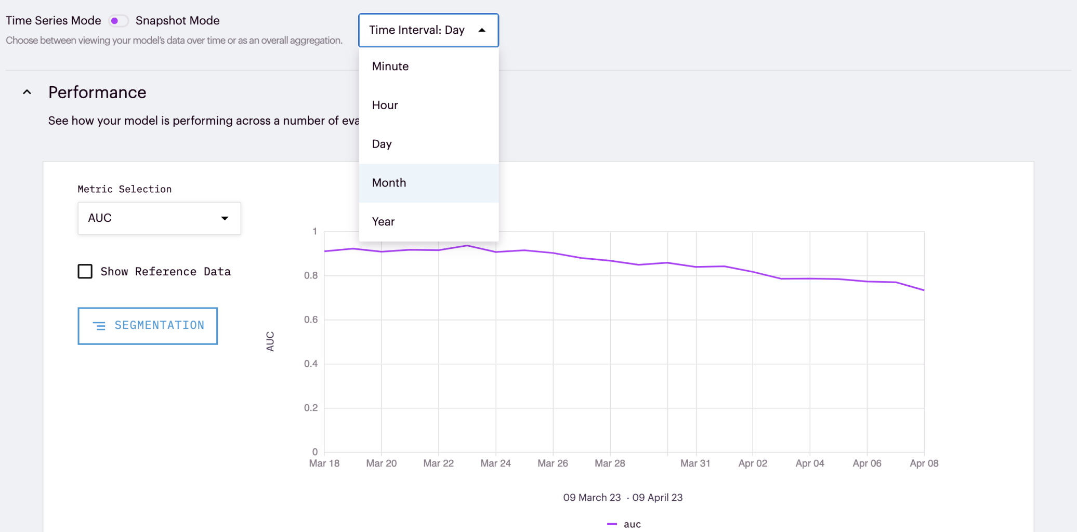Click the date range 09 March 23 - 09 April 23
The image size is (1077, 532).
click(623, 498)
